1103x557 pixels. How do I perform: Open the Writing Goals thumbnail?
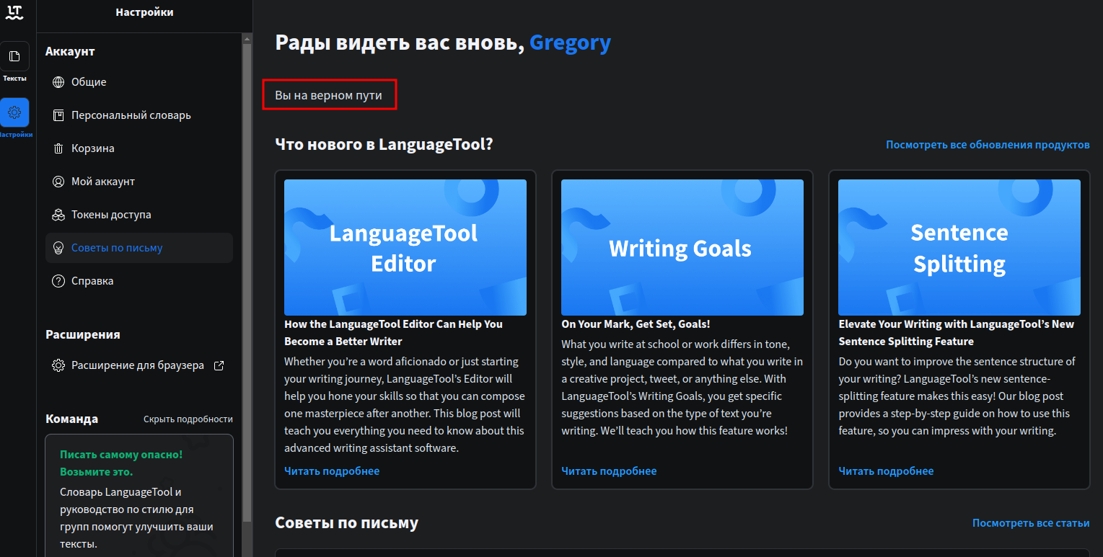682,247
